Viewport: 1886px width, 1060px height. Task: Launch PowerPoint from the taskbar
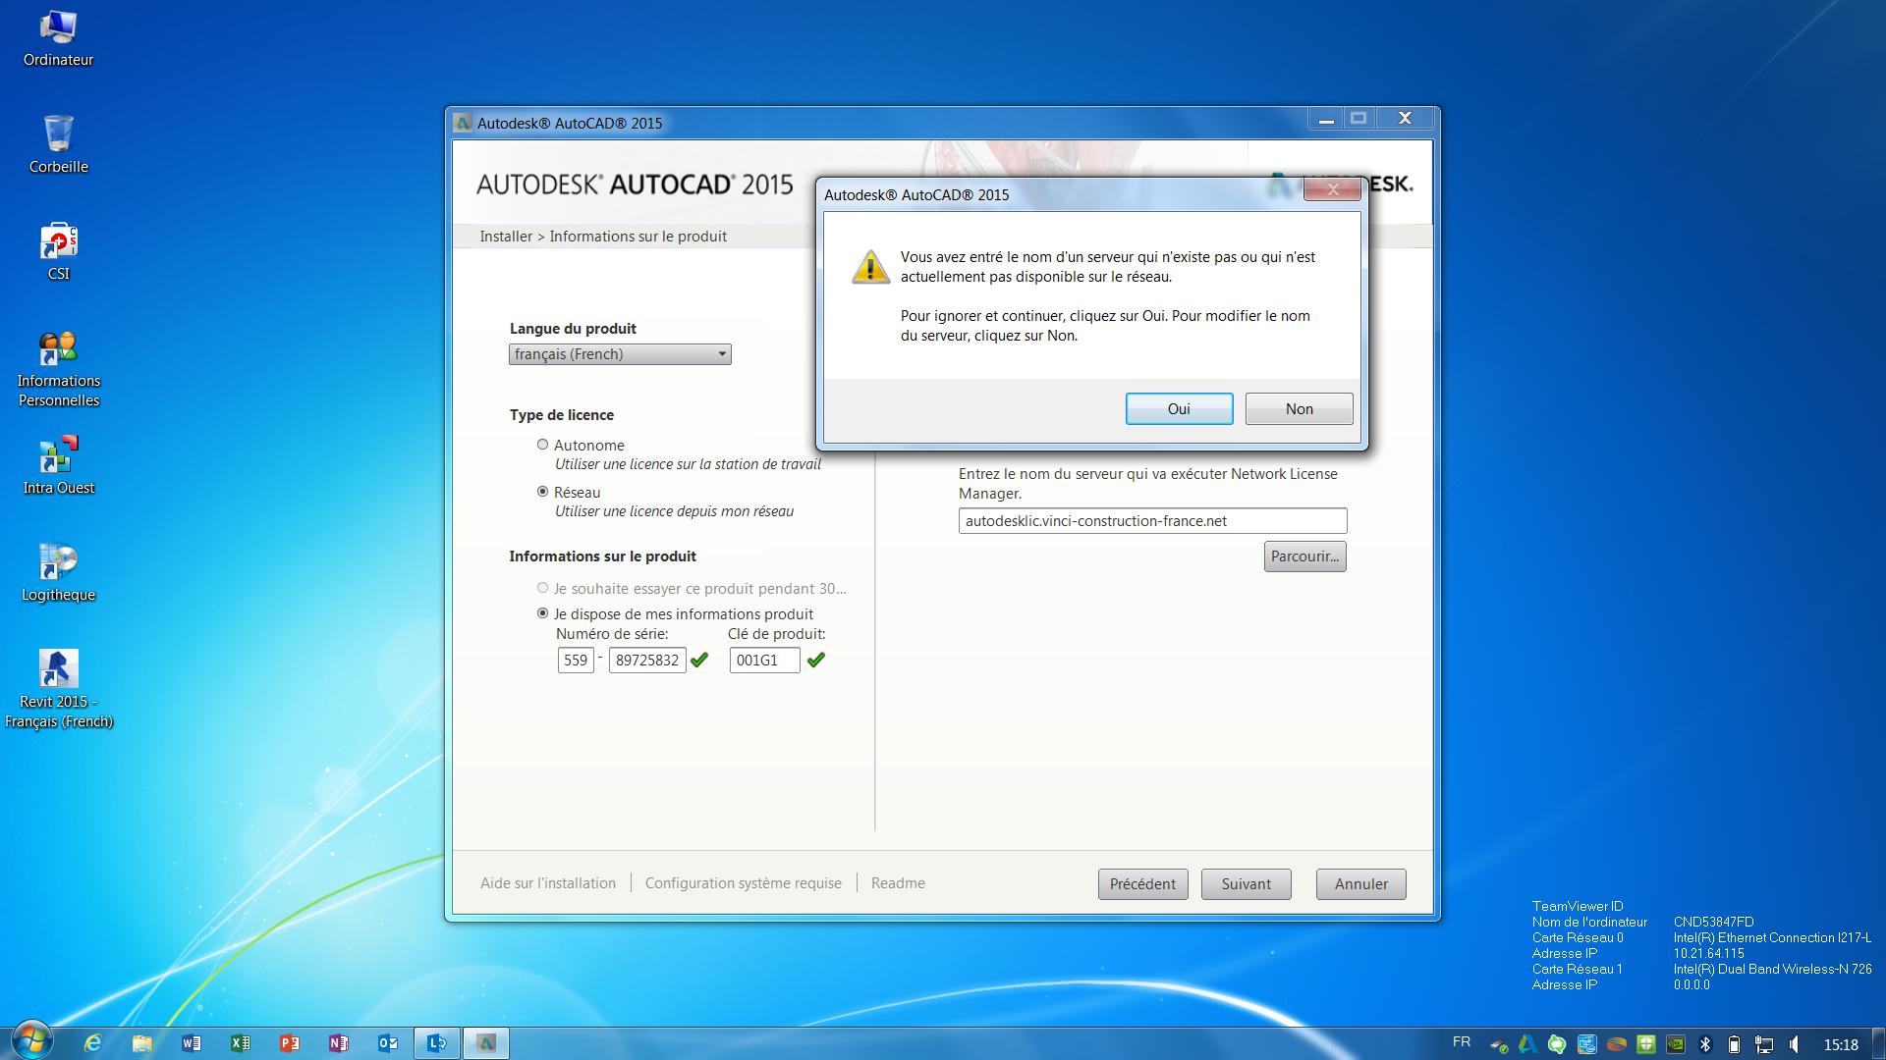pos(290,1043)
